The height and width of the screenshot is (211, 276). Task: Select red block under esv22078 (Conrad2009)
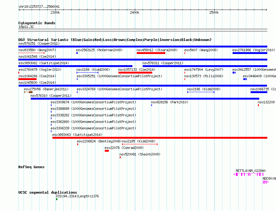coord(107,151)
